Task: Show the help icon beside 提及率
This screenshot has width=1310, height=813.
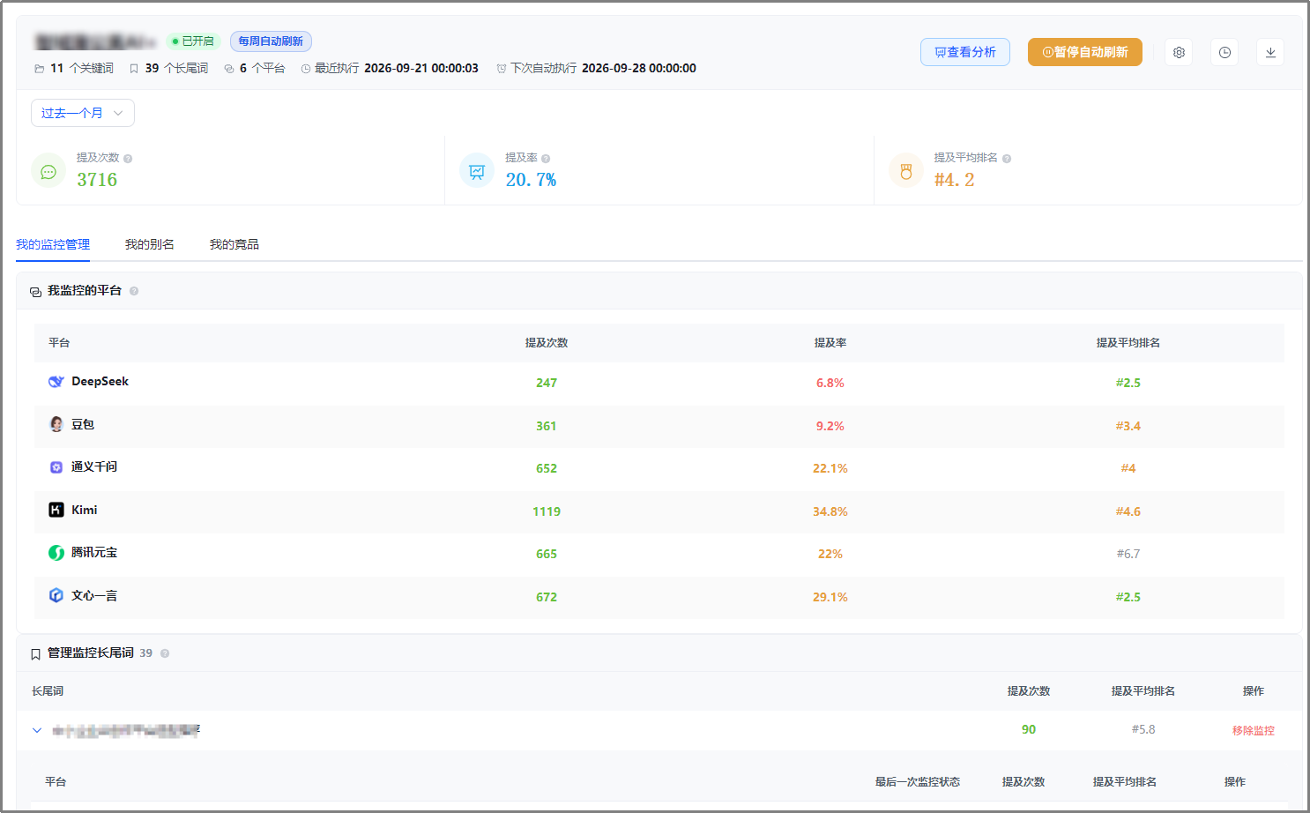Action: 546,159
